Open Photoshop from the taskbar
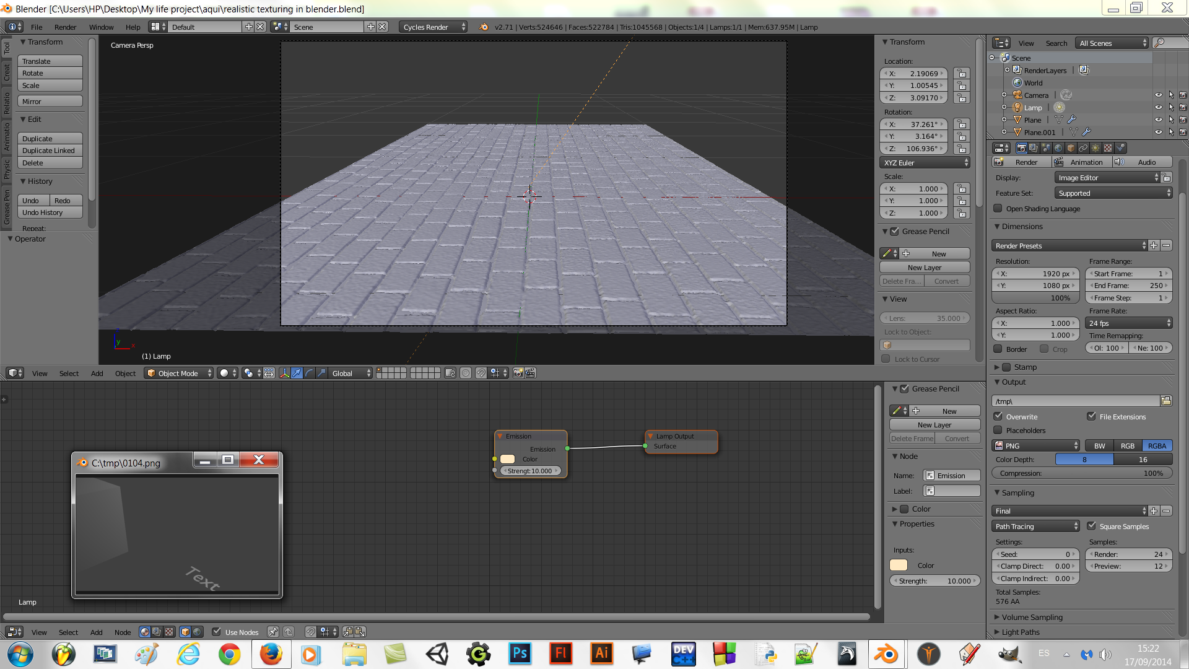Image resolution: width=1189 pixels, height=669 pixels. click(x=519, y=654)
